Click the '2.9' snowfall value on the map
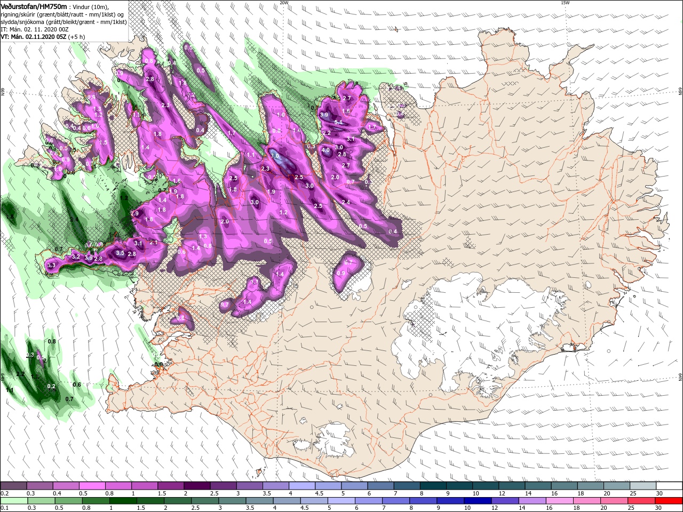 (134, 213)
